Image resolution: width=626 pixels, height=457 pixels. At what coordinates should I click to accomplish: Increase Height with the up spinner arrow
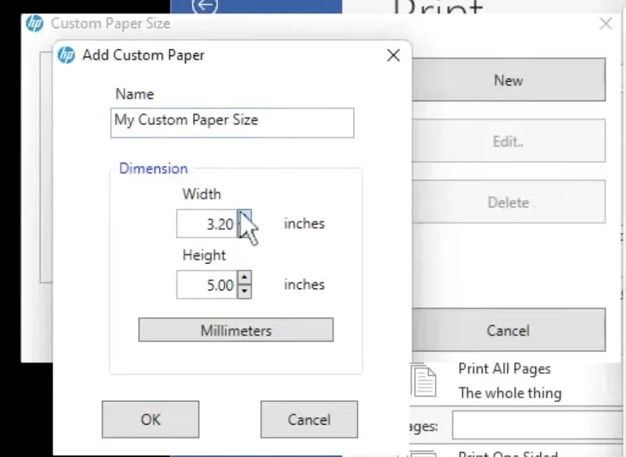(x=244, y=277)
